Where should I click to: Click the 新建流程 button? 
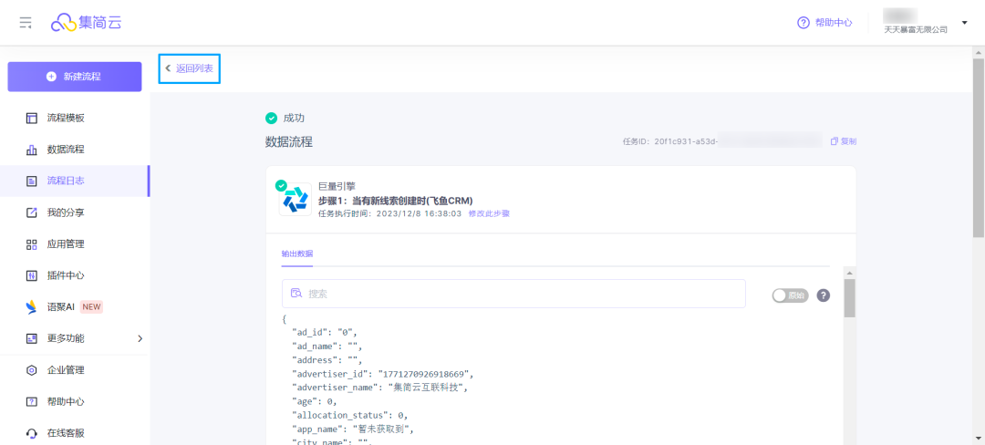point(75,77)
